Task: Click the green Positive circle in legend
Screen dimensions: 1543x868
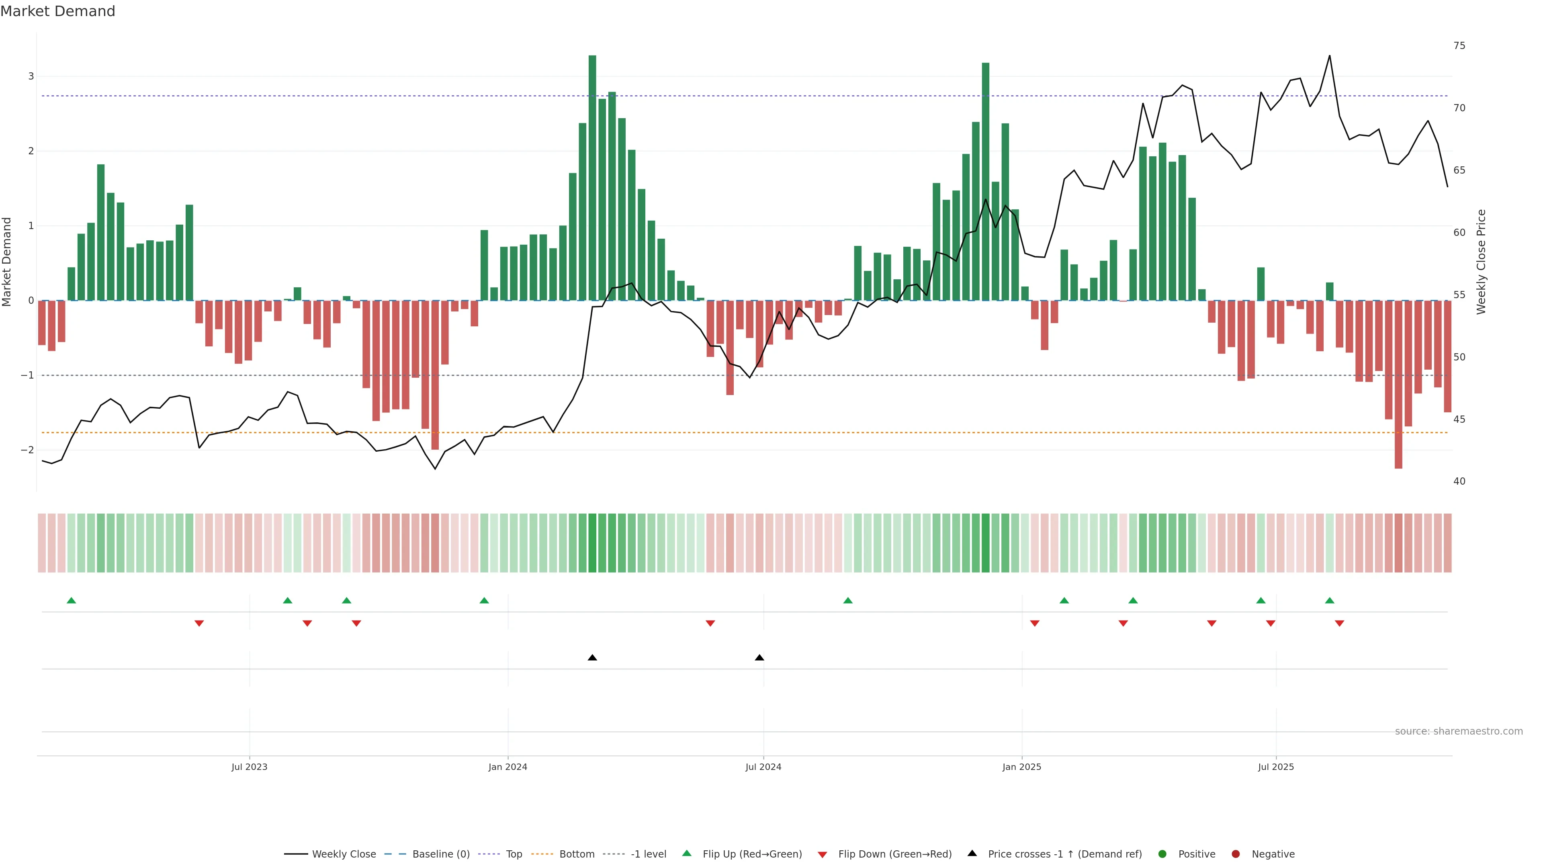Action: [1162, 854]
